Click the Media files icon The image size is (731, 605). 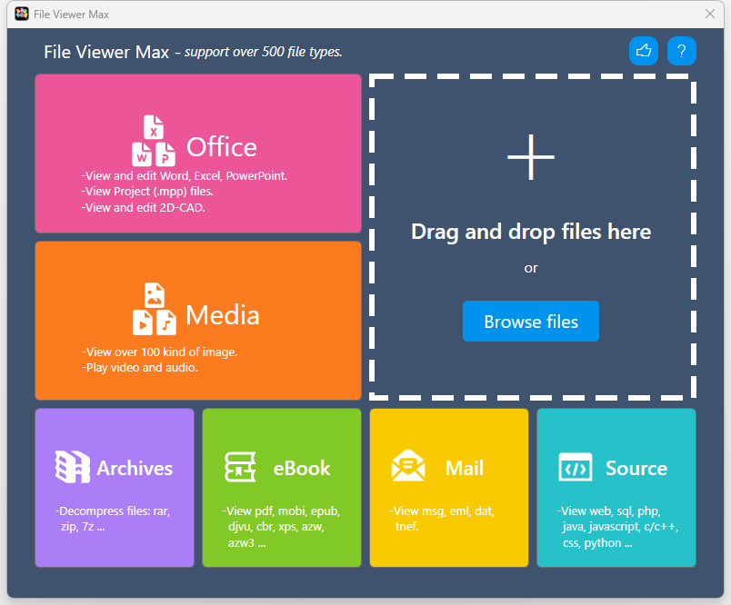[x=155, y=309]
